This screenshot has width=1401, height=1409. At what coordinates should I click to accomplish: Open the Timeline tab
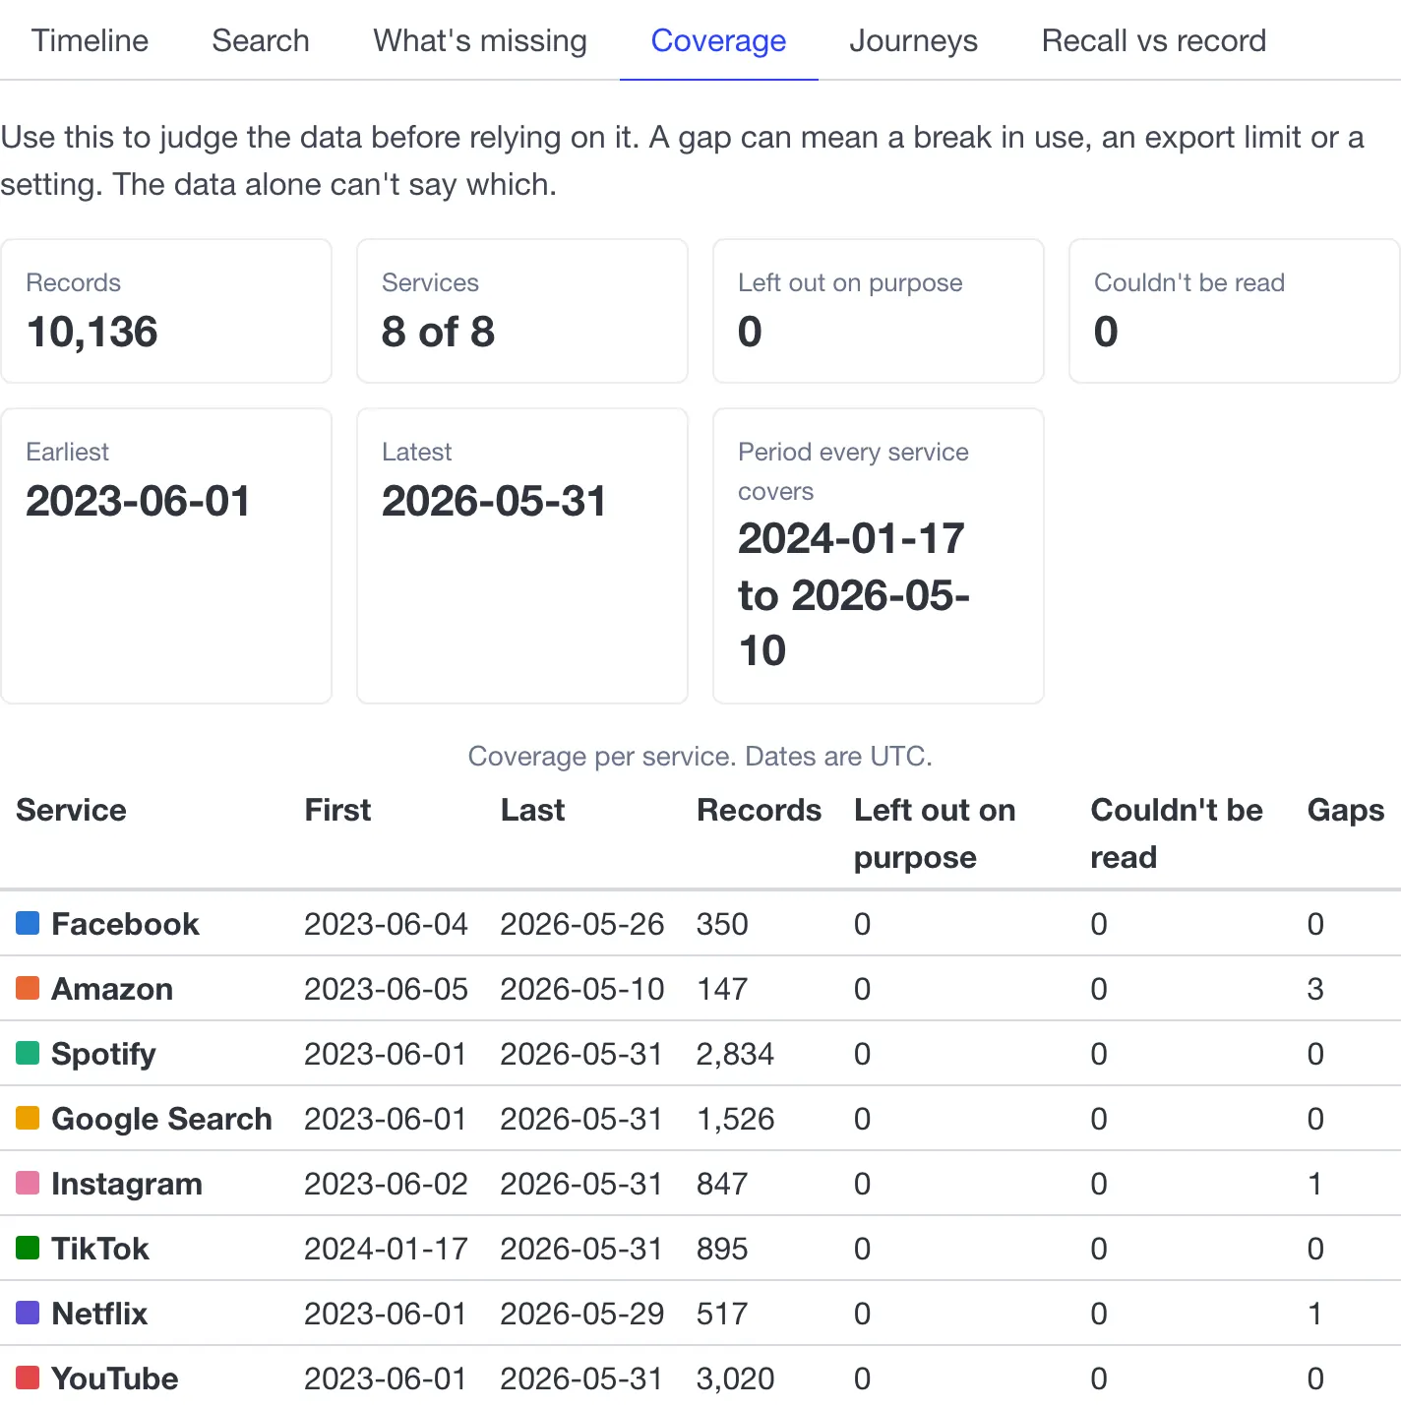[x=90, y=40]
